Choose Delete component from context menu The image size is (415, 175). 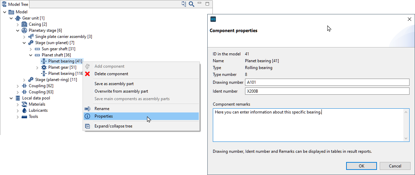(141, 74)
